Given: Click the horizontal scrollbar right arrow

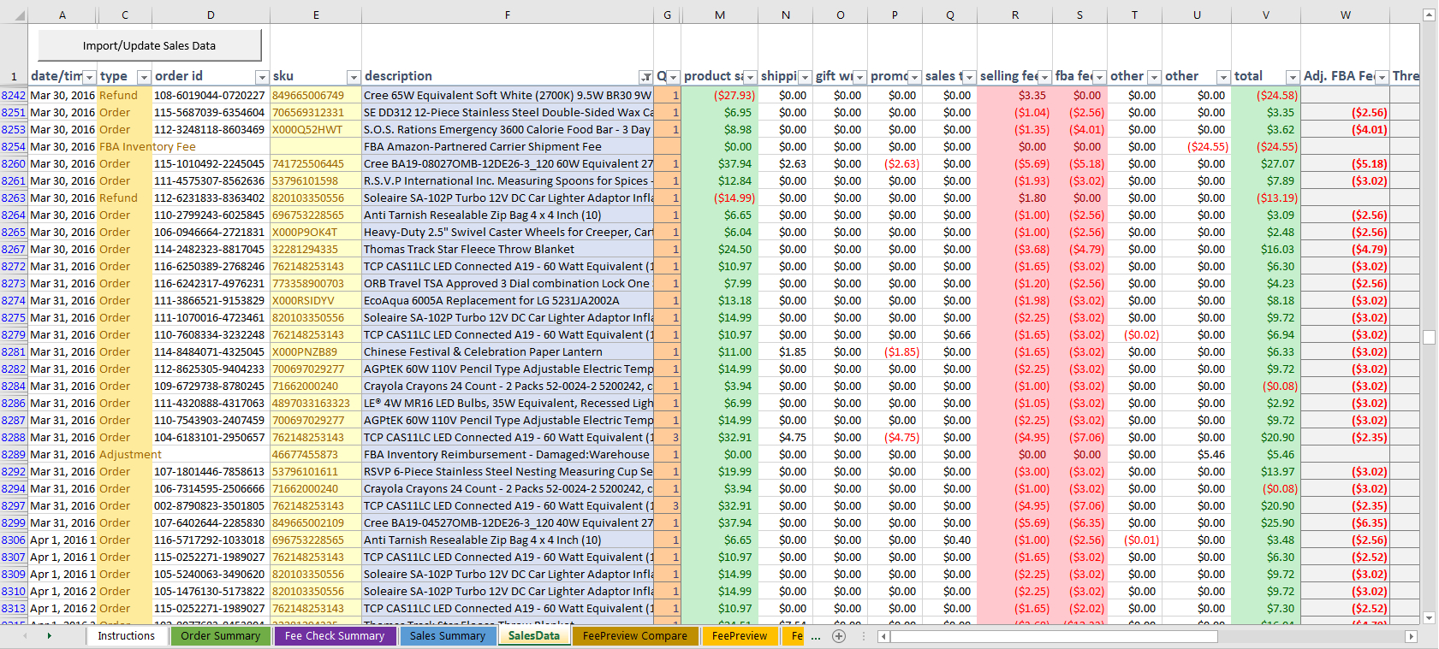Looking at the screenshot, I should [x=1411, y=636].
